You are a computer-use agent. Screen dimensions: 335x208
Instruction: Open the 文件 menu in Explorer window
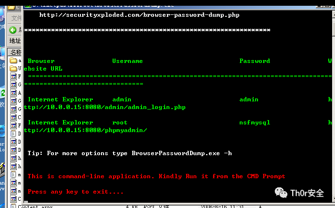pos(16,18)
